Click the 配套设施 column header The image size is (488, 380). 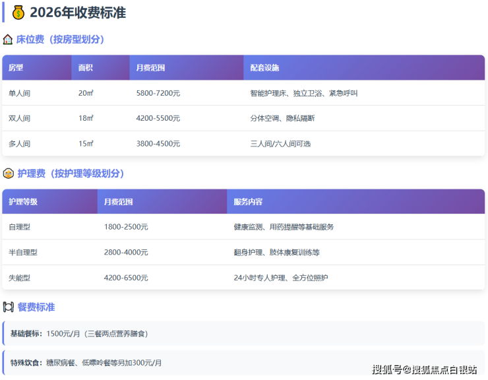[265, 68]
